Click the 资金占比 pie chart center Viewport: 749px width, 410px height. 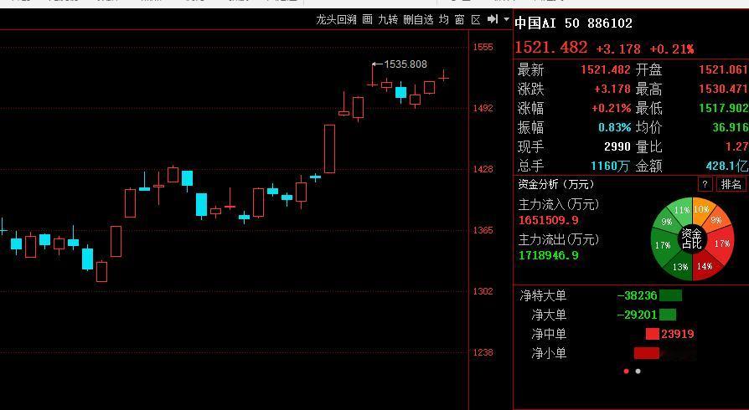692,238
